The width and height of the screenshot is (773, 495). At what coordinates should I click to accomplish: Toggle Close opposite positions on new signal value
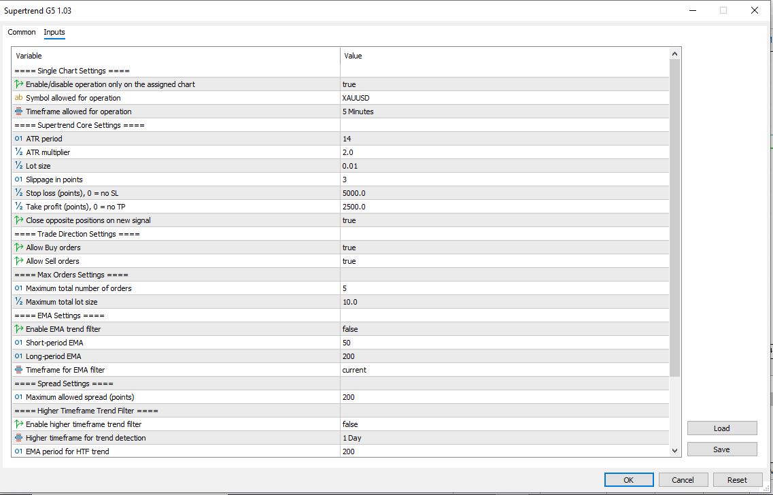point(503,220)
